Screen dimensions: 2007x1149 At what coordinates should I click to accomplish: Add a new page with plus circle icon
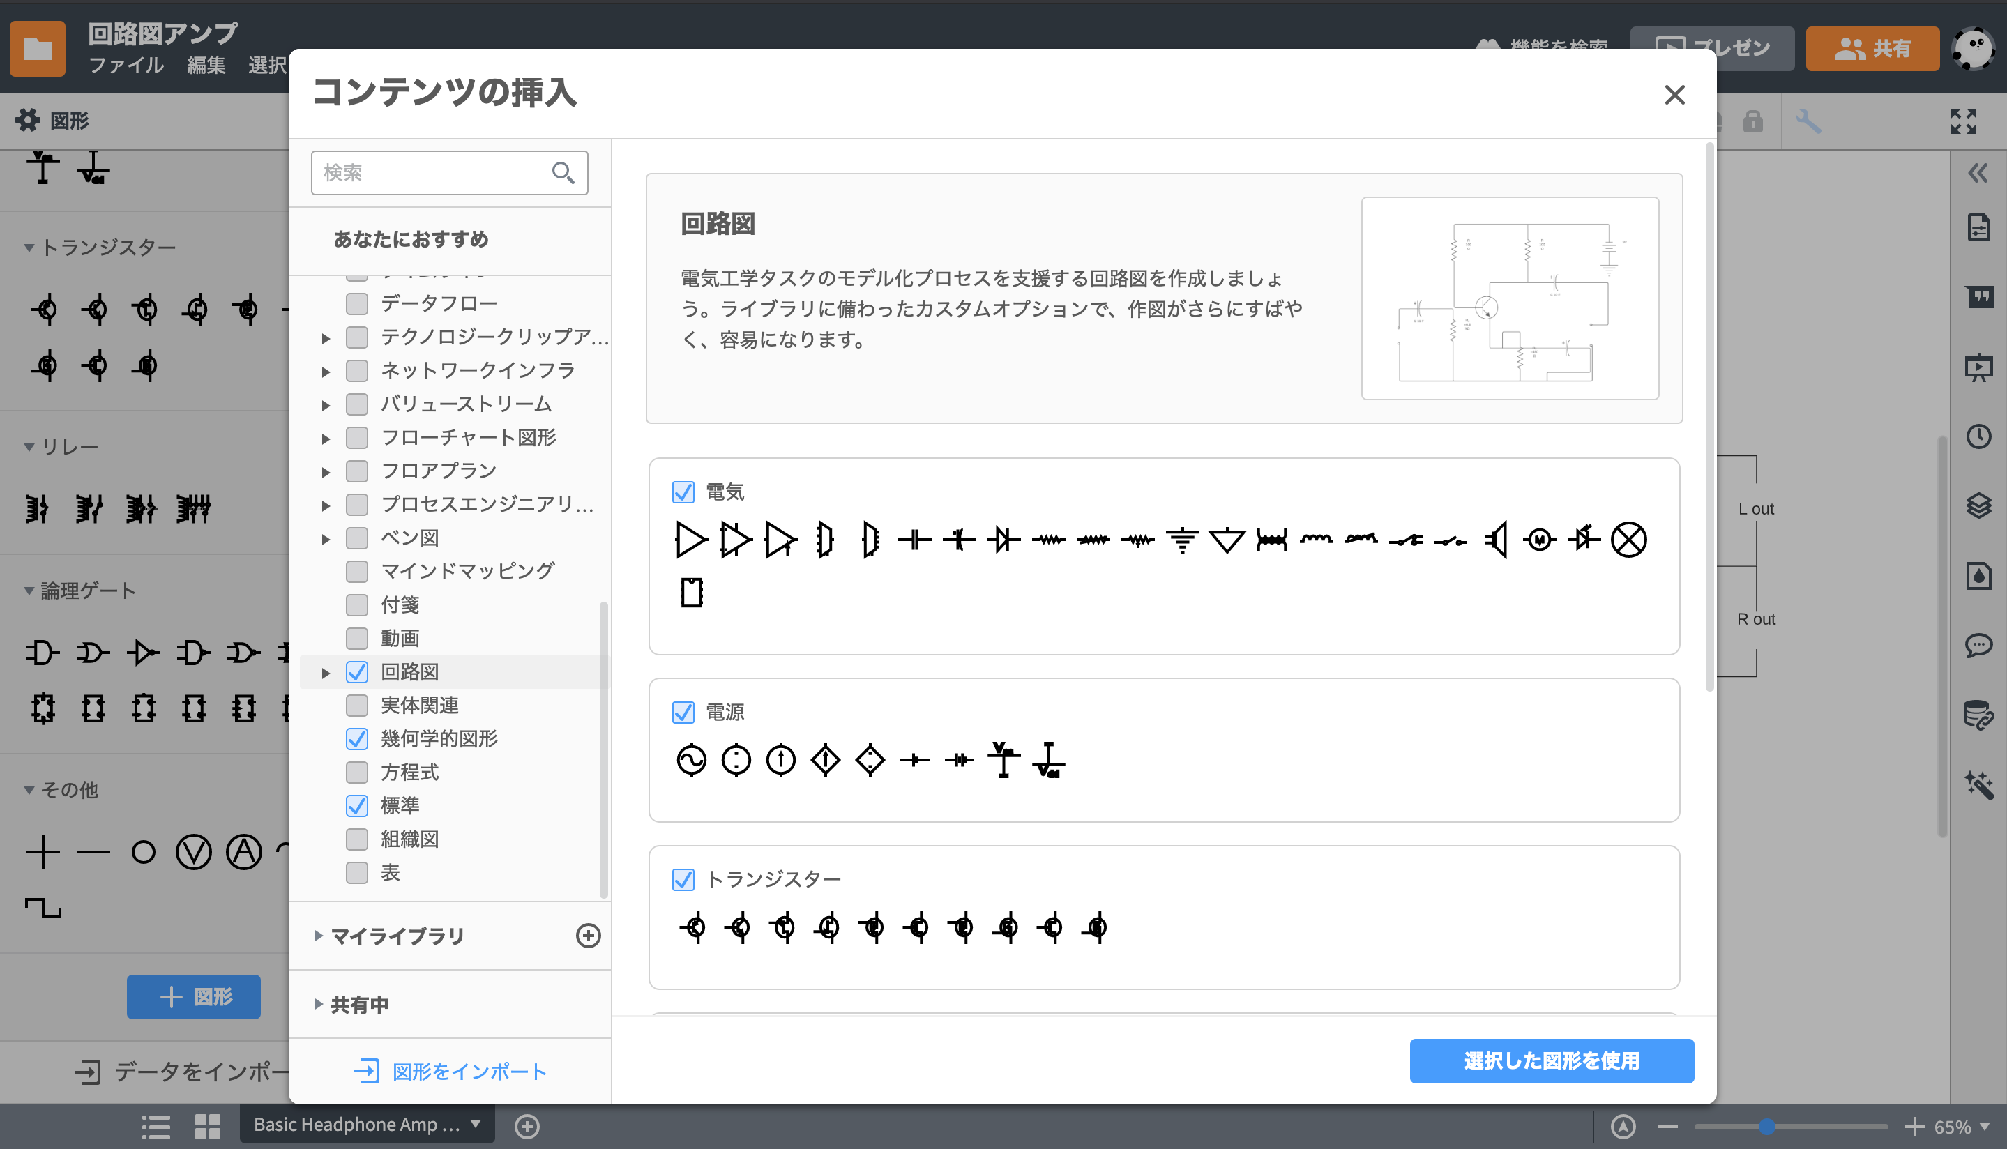pos(527,1126)
